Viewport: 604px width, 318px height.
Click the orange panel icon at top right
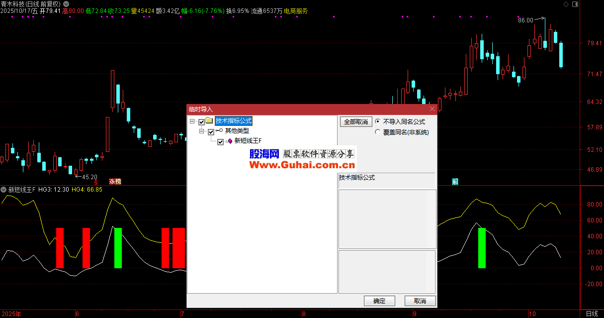[x=575, y=3]
